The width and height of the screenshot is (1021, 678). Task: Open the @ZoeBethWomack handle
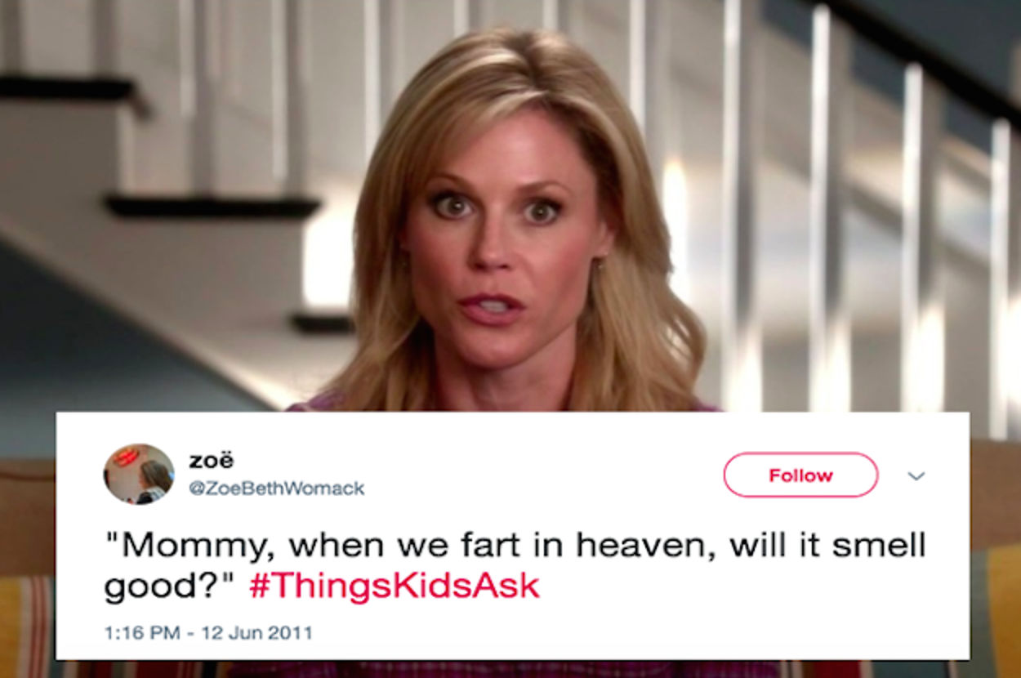click(x=277, y=488)
